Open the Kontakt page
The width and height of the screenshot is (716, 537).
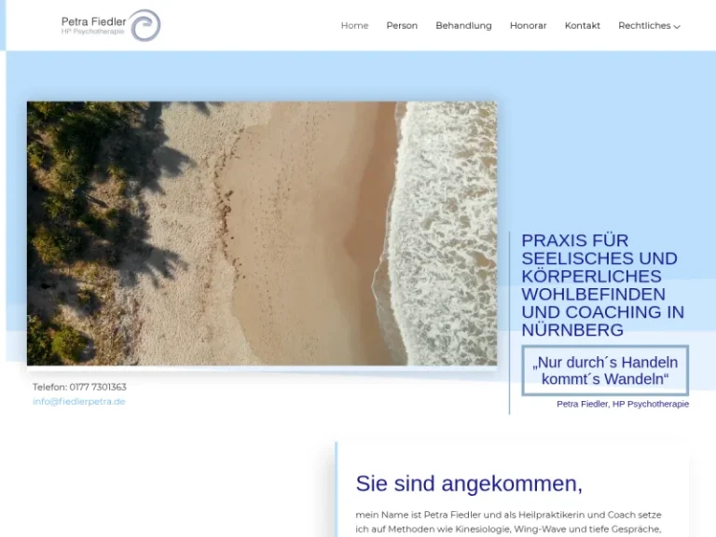pyautogui.click(x=582, y=25)
